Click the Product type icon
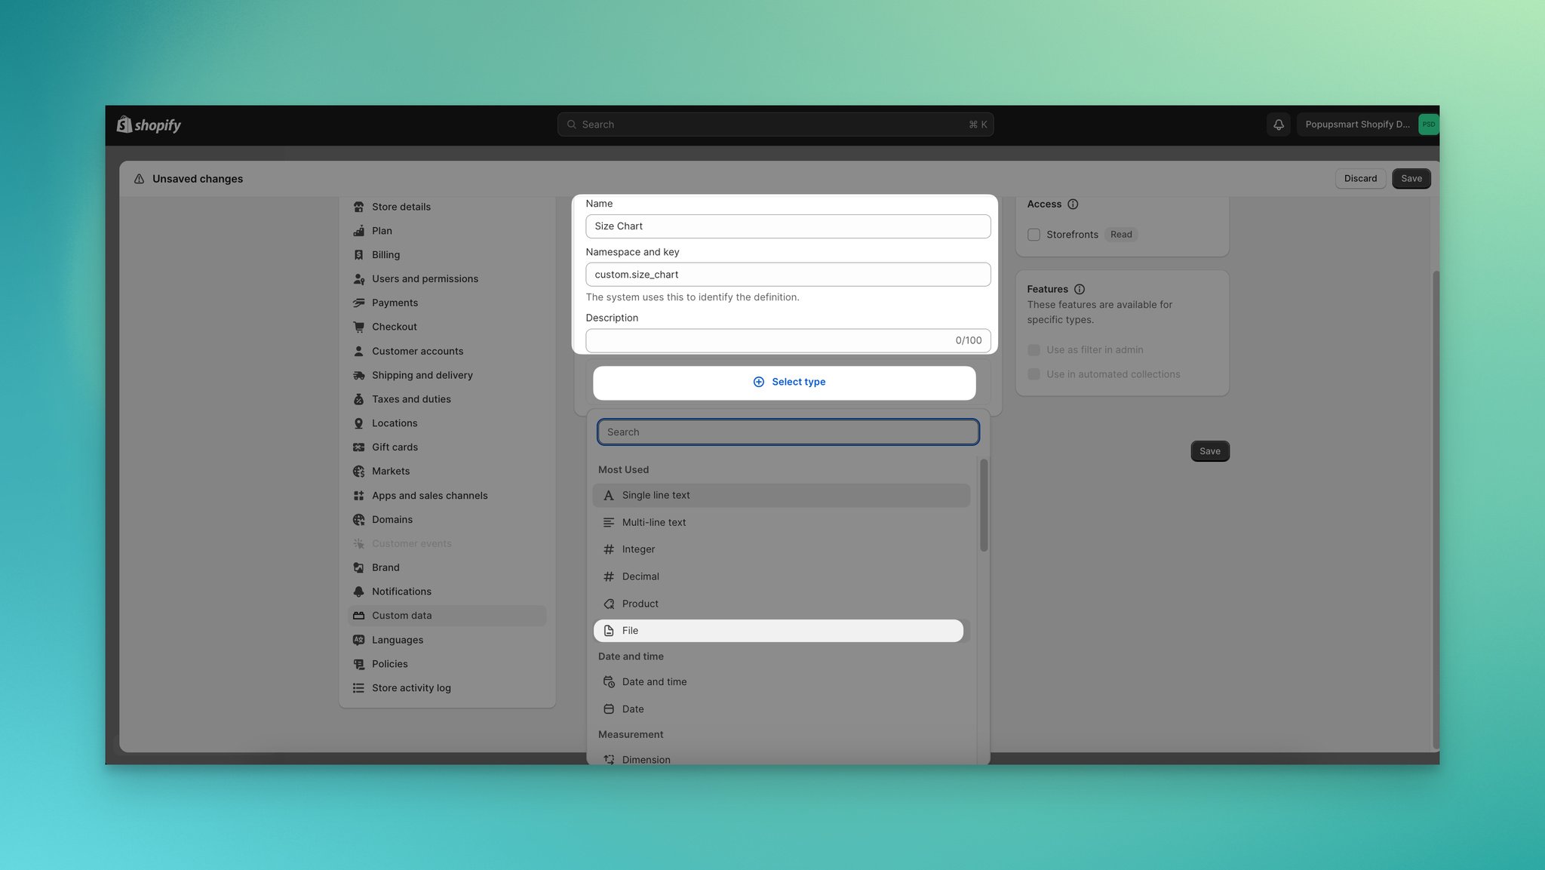The image size is (1545, 870). [x=607, y=604]
